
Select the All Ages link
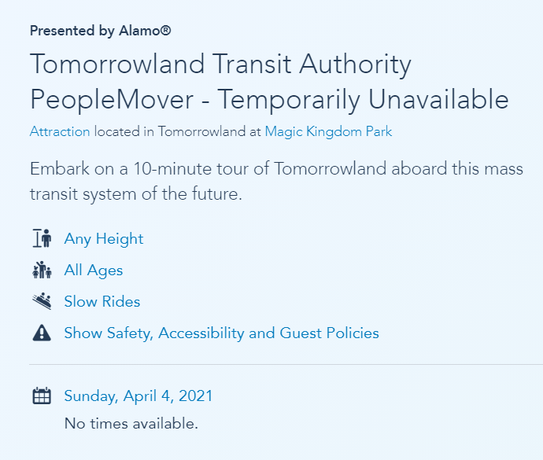[94, 270]
